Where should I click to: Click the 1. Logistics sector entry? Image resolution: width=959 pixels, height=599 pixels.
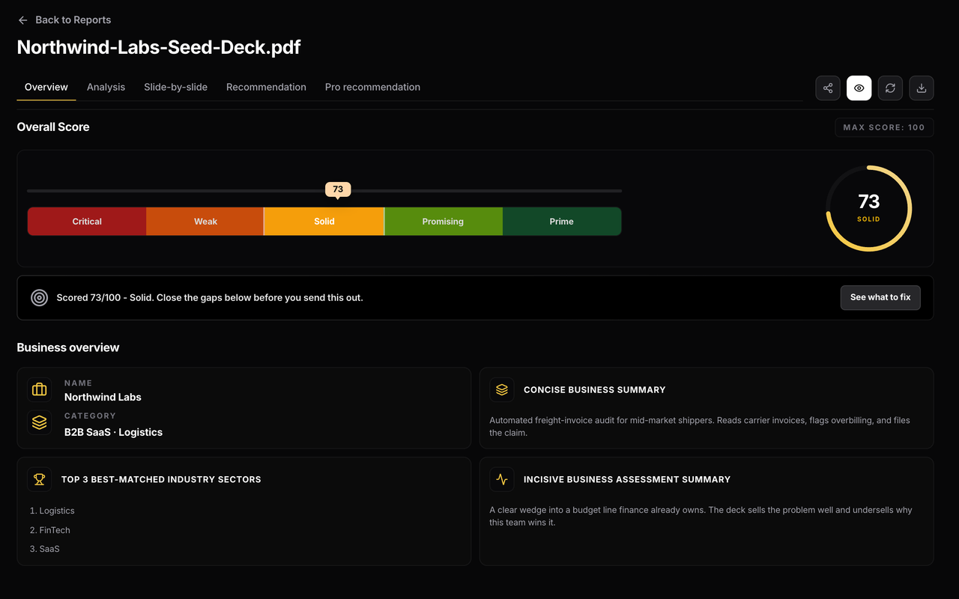click(x=52, y=511)
